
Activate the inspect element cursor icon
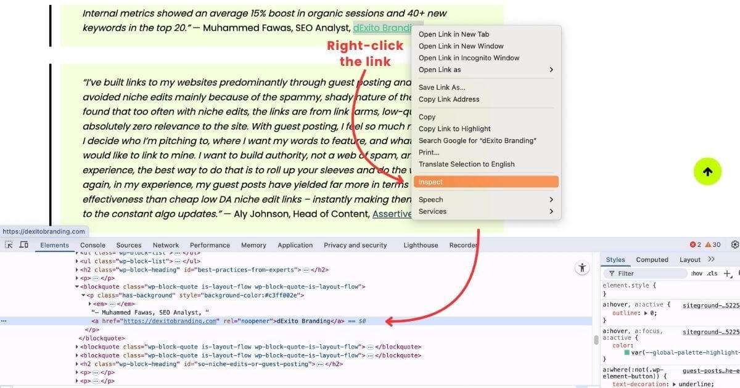pos(9,245)
